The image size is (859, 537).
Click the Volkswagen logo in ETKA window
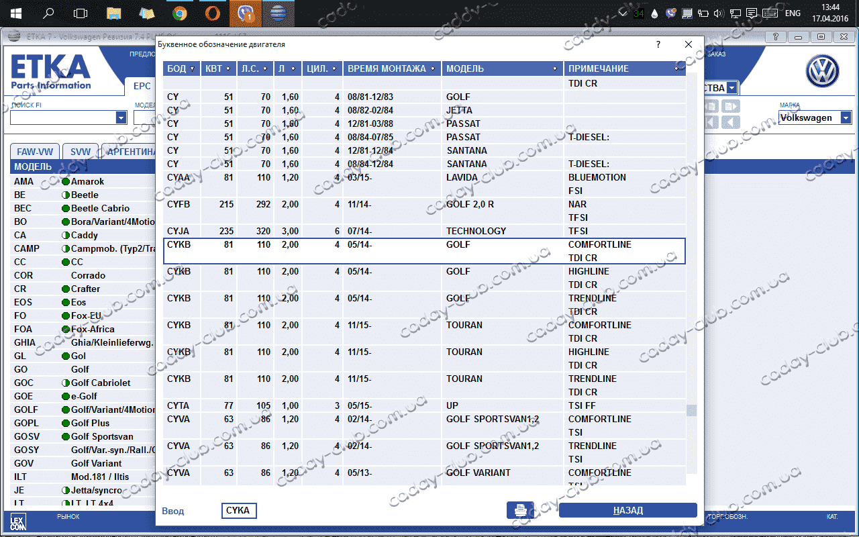click(x=823, y=70)
